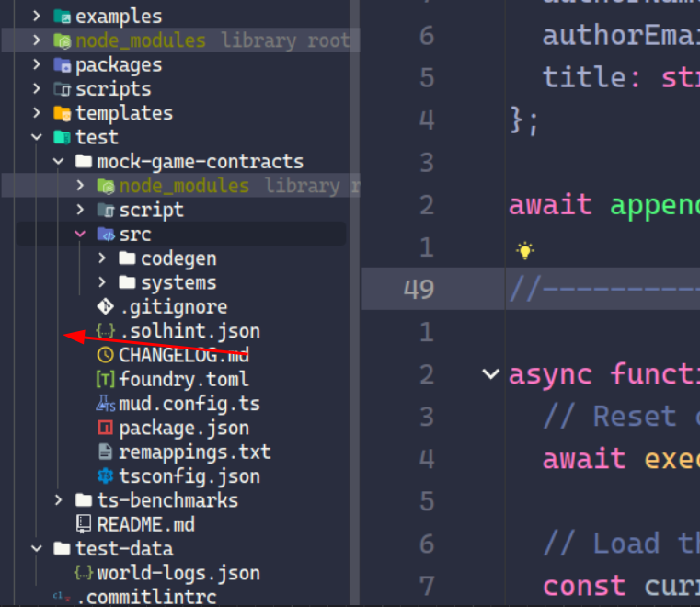
Task: Click the yellow lightbulb intention icon
Action: point(525,250)
